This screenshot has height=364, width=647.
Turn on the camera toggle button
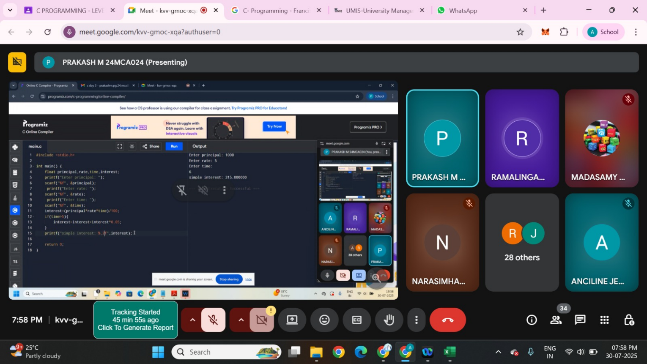pos(262,320)
